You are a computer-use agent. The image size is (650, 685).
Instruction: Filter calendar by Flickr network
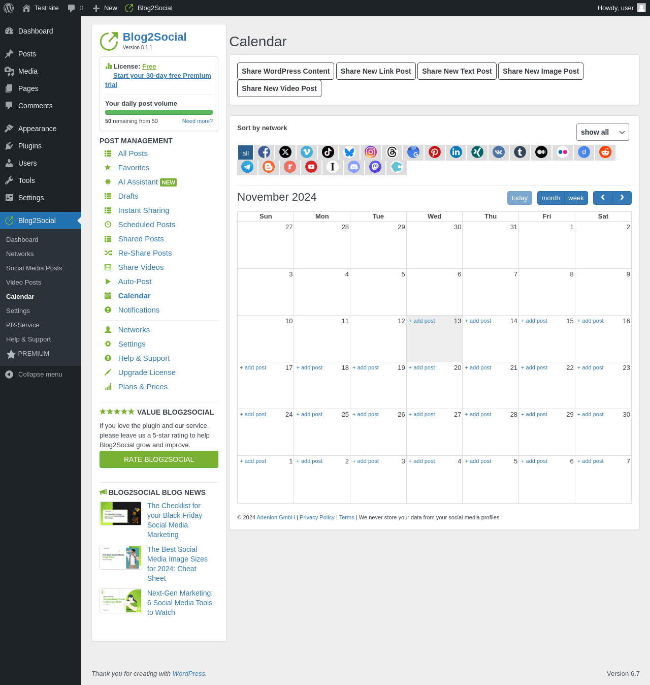pos(563,152)
